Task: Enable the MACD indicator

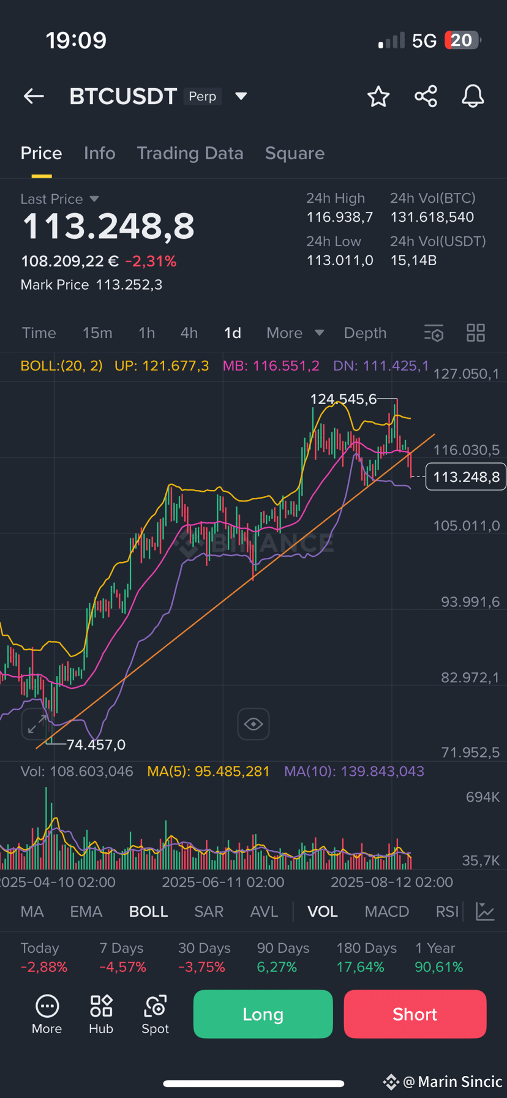Action: (387, 911)
